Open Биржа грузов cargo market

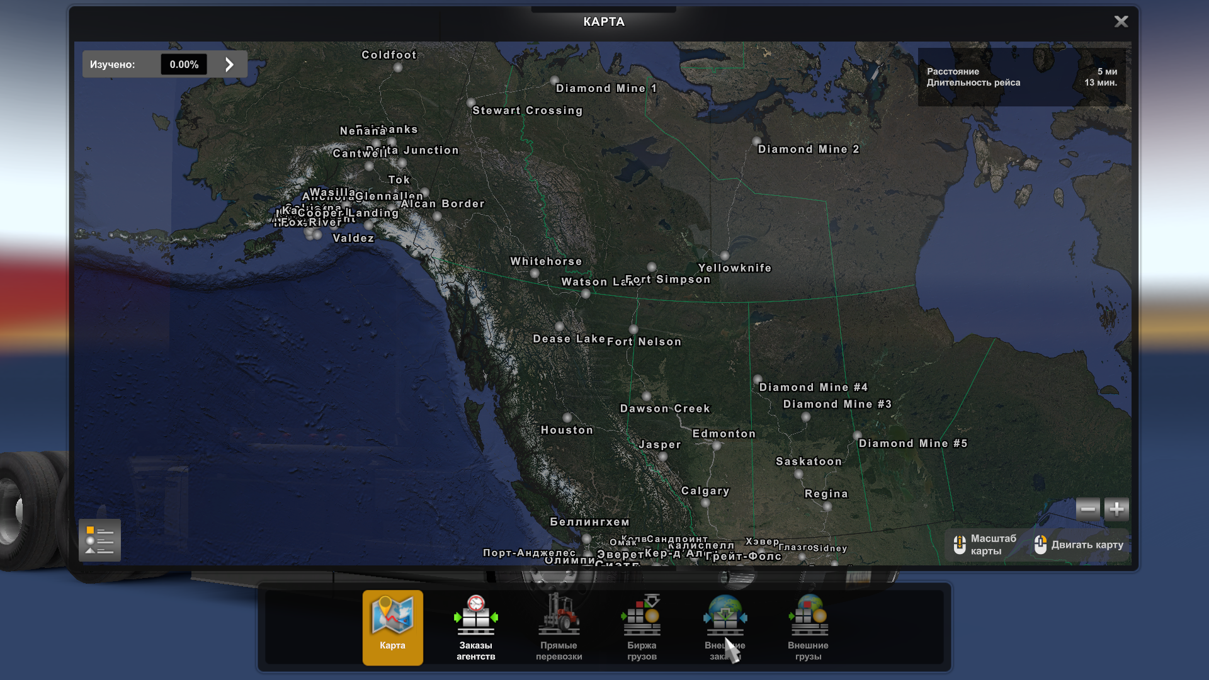click(x=642, y=627)
